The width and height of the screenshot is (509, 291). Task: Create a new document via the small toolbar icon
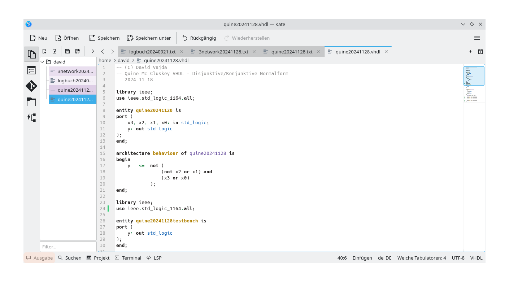click(44, 51)
